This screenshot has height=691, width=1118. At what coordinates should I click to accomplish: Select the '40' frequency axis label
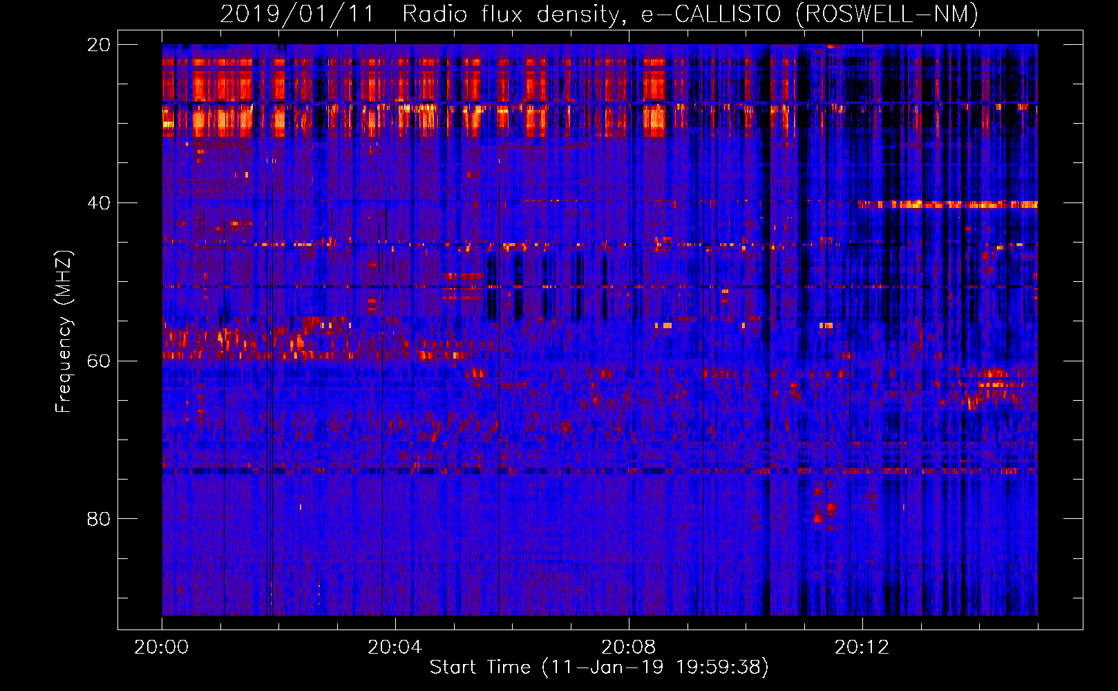pyautogui.click(x=98, y=203)
